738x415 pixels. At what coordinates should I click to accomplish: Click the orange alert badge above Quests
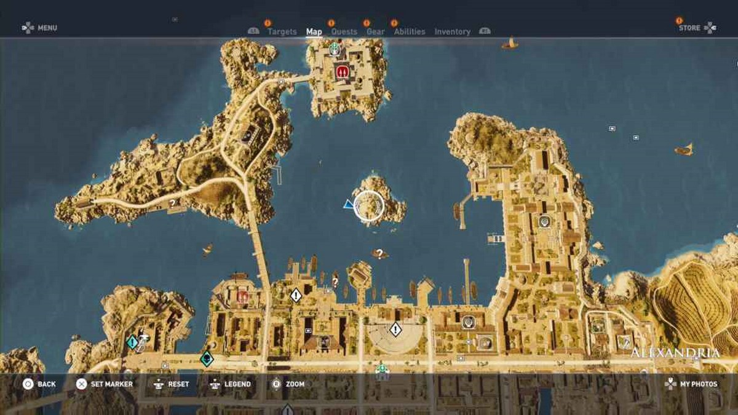[x=331, y=23]
